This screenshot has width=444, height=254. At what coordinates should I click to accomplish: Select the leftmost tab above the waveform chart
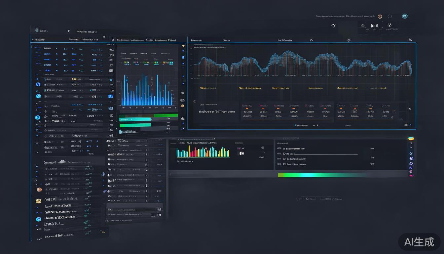(196, 40)
